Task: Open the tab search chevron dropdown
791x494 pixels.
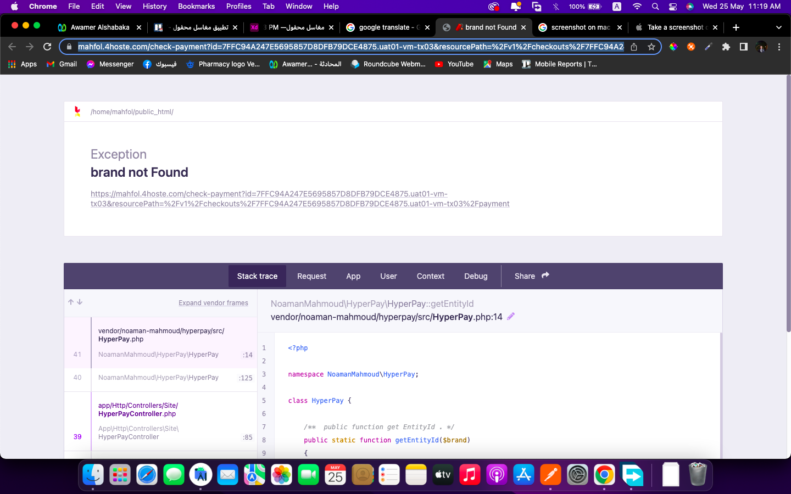Action: [x=778, y=27]
